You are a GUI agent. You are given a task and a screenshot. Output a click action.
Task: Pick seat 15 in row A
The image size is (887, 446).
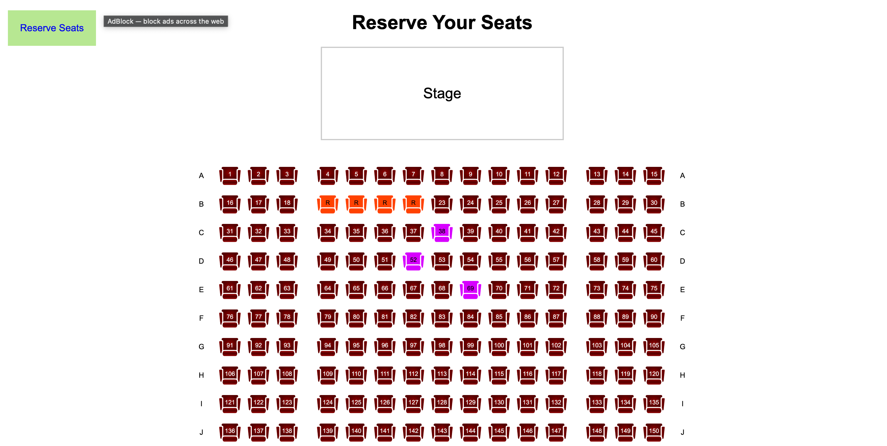click(653, 176)
